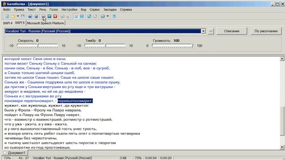Open the Справка menu
The width and height of the screenshot is (285, 160).
(x=126, y=10)
